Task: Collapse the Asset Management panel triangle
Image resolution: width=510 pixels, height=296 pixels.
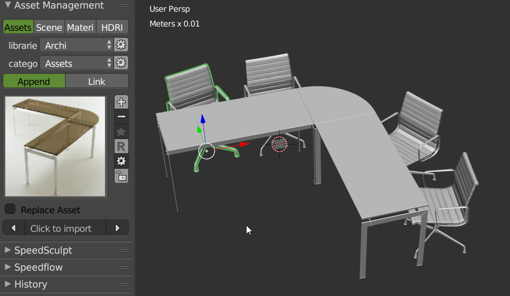Action: tap(8, 5)
